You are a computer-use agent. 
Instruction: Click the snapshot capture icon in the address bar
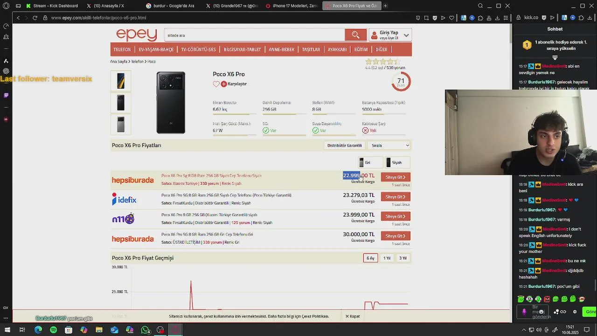click(426, 18)
